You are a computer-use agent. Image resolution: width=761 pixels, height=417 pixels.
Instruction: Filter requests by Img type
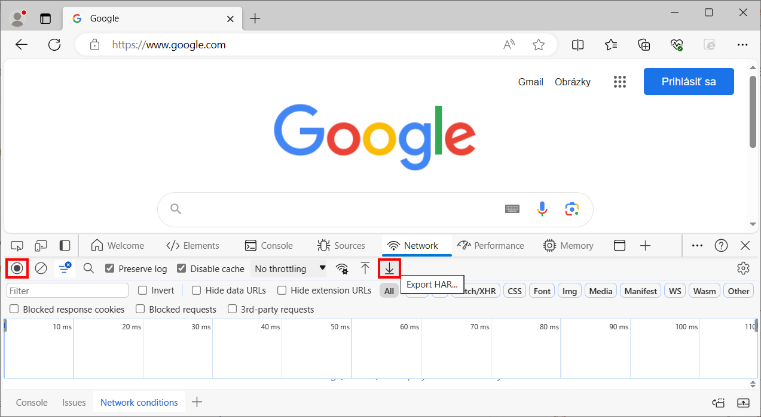click(x=570, y=291)
